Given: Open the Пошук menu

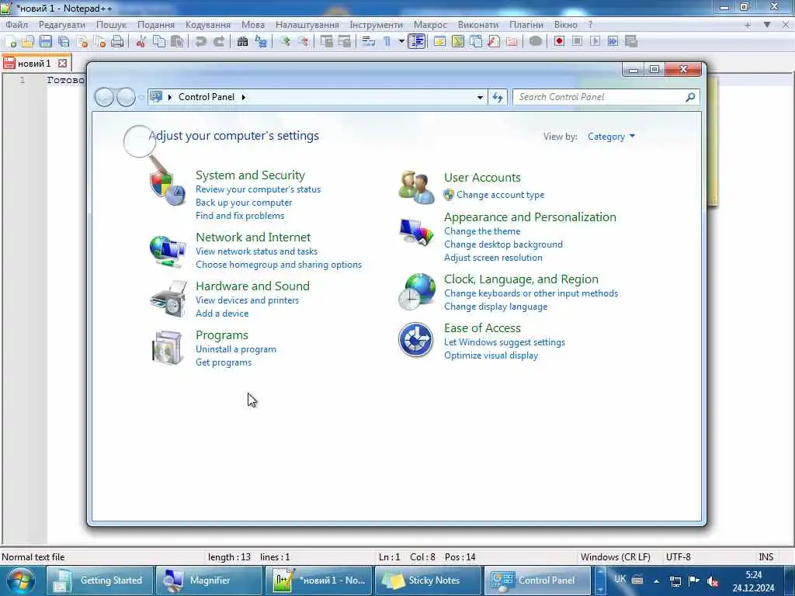Looking at the screenshot, I should tap(111, 24).
